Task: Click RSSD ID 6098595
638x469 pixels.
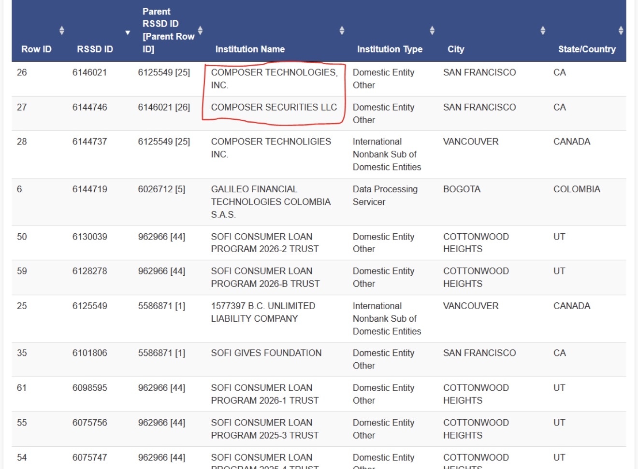Action: click(x=90, y=388)
